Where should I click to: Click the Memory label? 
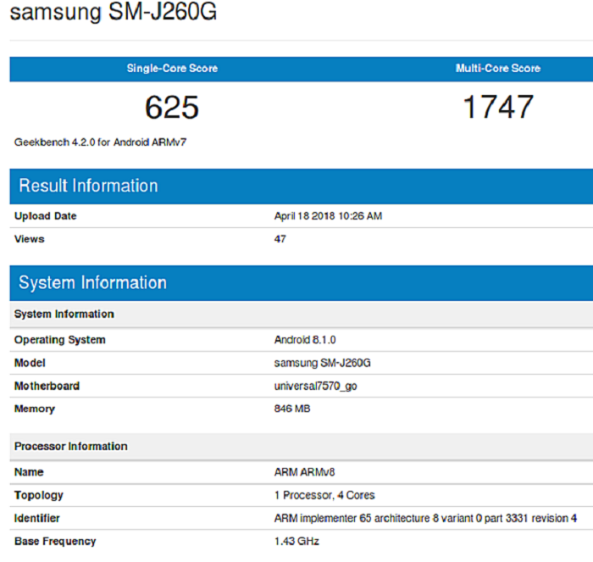(35, 409)
